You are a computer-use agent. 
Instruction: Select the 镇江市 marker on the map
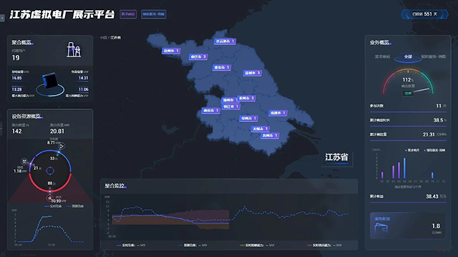click(231, 107)
